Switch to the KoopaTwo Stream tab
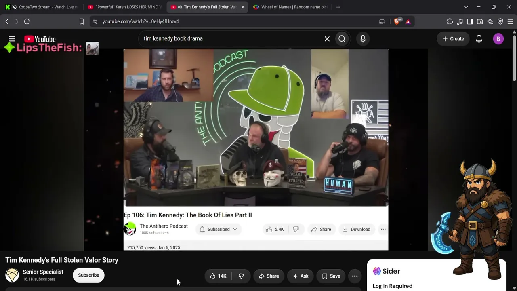 42,7
